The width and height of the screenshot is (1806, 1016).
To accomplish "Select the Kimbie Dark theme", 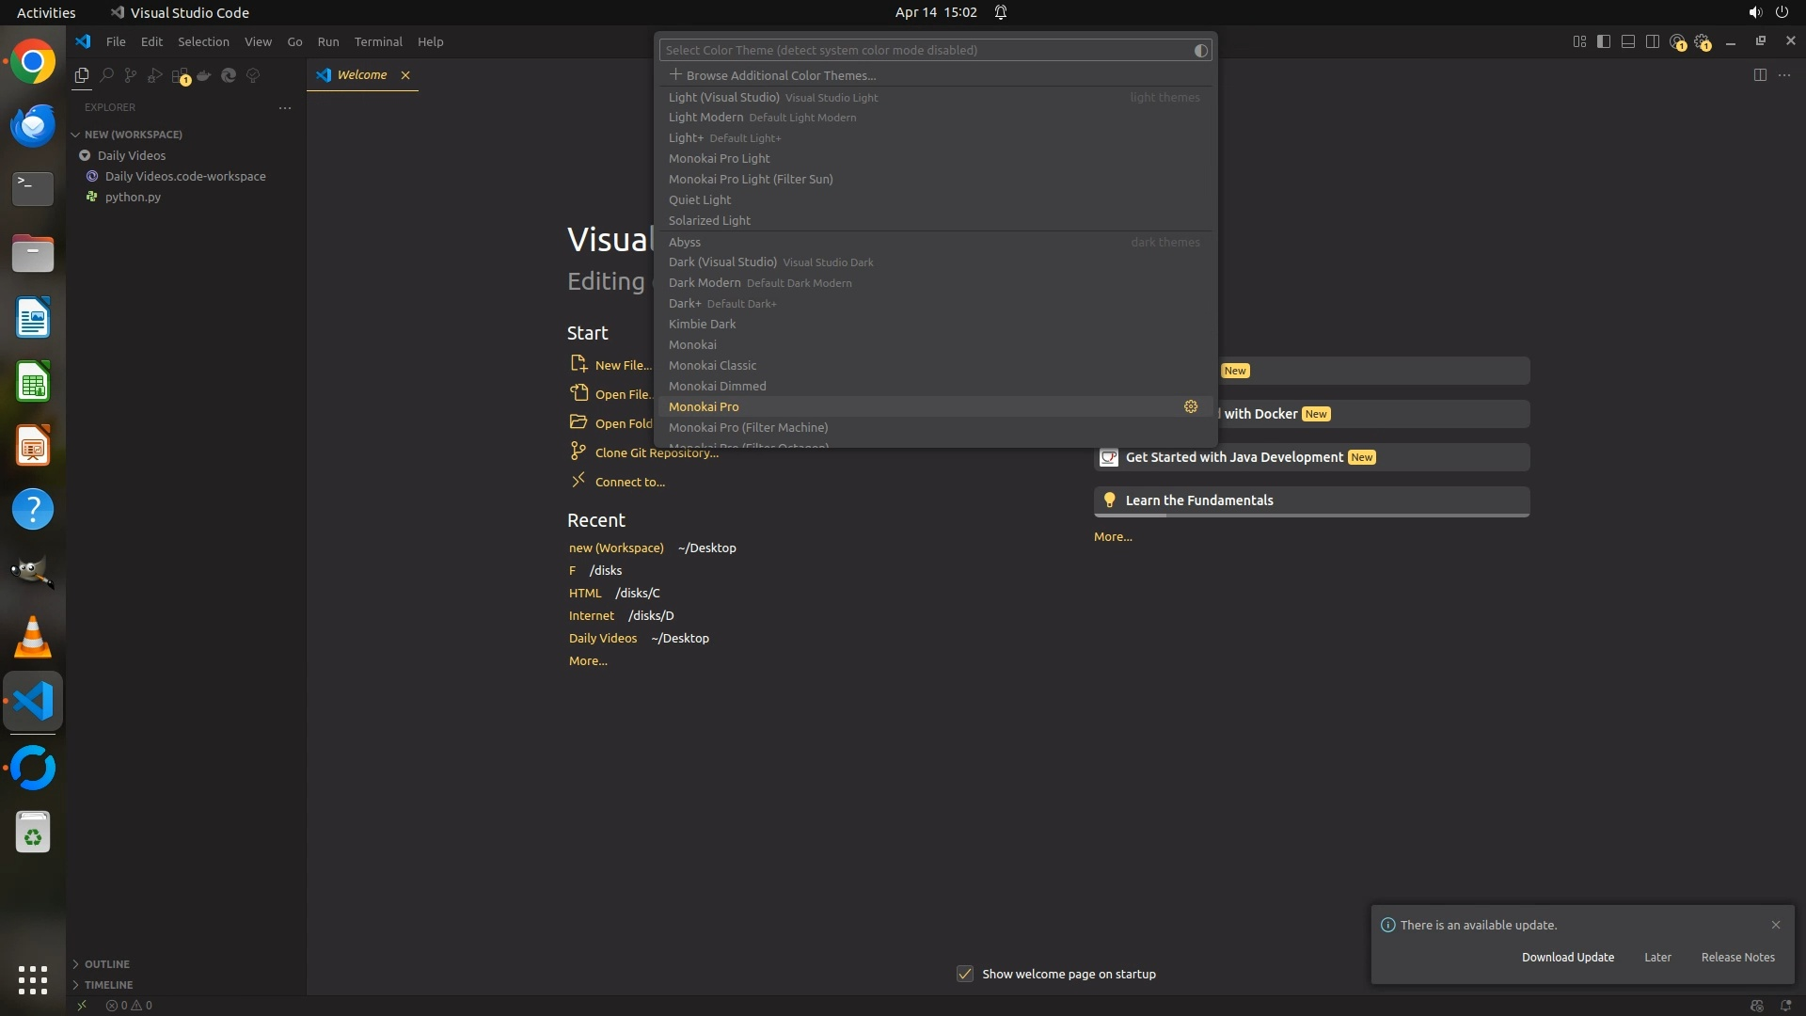I will coord(702,324).
